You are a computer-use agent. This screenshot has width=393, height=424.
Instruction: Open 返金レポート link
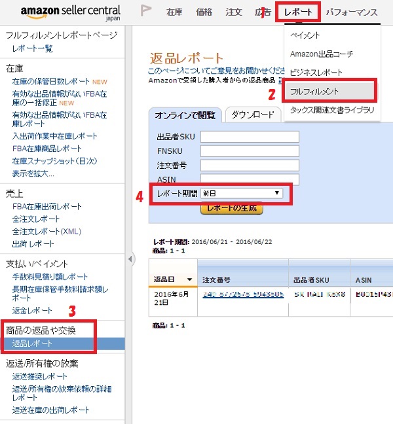[32, 310]
